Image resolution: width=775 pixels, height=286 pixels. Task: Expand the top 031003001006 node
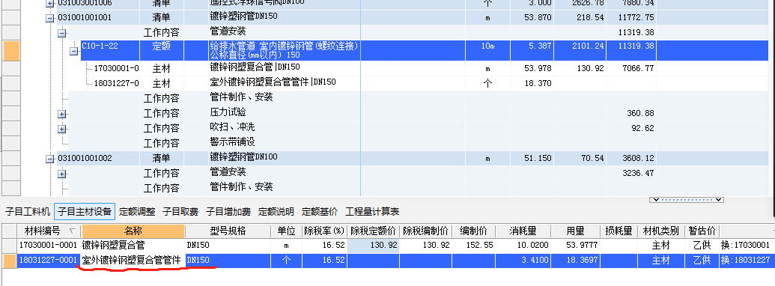pyautogui.click(x=49, y=4)
